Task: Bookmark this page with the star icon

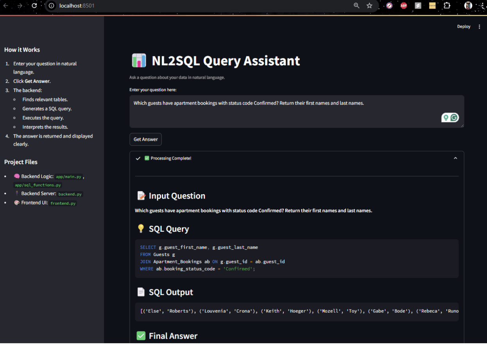Action: pos(369,5)
